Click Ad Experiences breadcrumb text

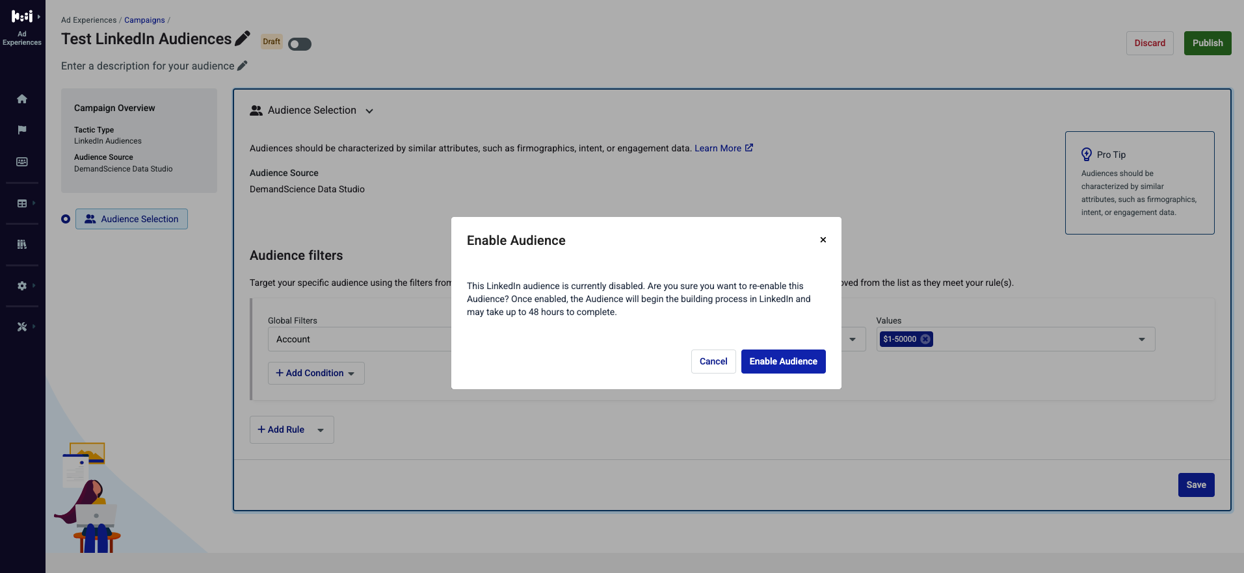[89, 20]
